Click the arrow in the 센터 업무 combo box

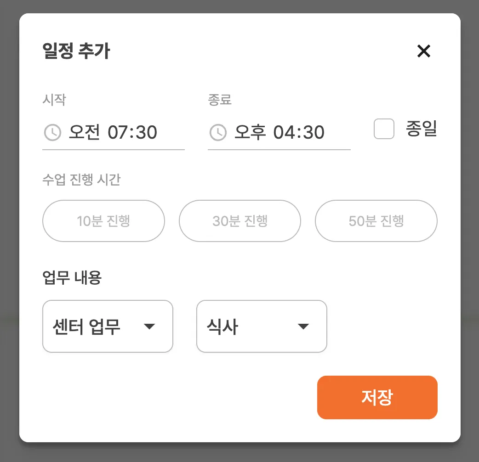149,327
